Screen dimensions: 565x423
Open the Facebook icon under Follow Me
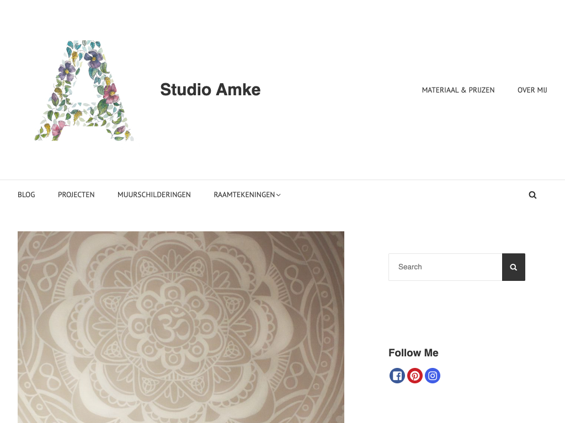click(397, 376)
